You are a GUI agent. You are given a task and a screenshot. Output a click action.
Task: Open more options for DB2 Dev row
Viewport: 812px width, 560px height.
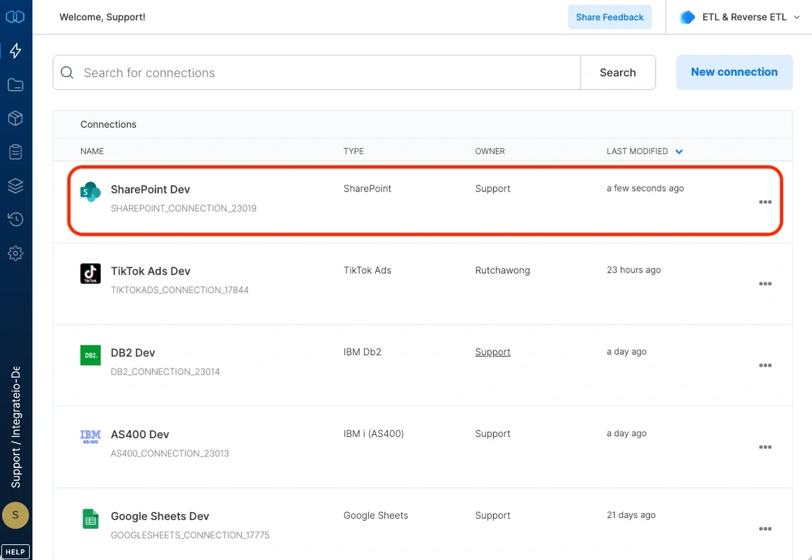click(765, 365)
